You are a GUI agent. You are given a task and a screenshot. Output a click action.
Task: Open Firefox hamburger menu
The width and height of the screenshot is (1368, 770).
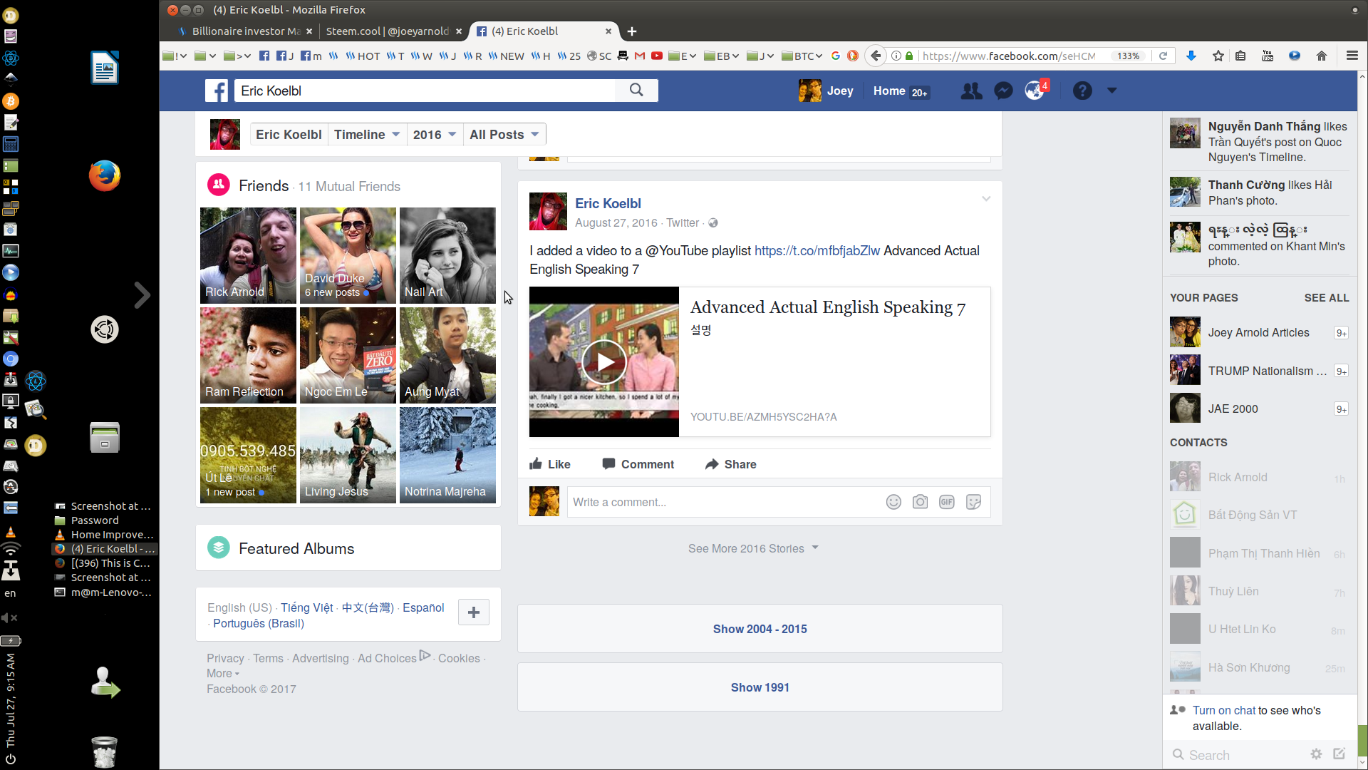point(1352,56)
